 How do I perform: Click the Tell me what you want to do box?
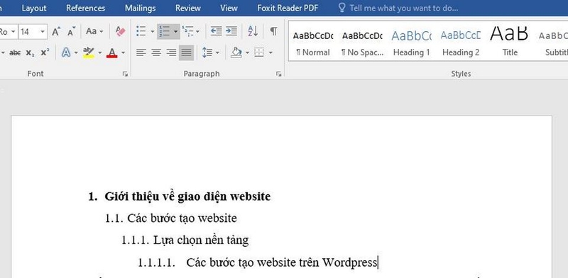pyautogui.click(x=398, y=8)
